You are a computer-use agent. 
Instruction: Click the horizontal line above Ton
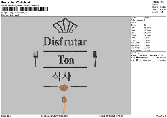tap(65, 51)
